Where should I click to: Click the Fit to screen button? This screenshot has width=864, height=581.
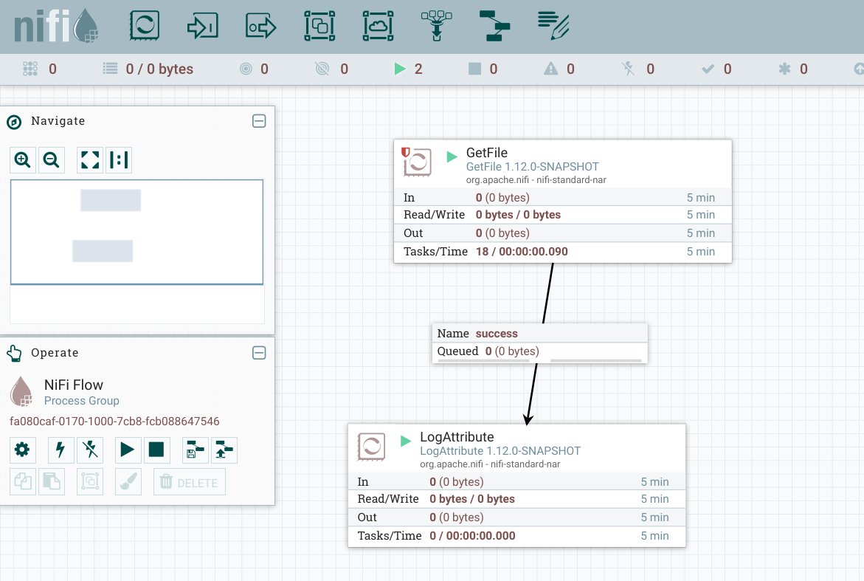[90, 160]
